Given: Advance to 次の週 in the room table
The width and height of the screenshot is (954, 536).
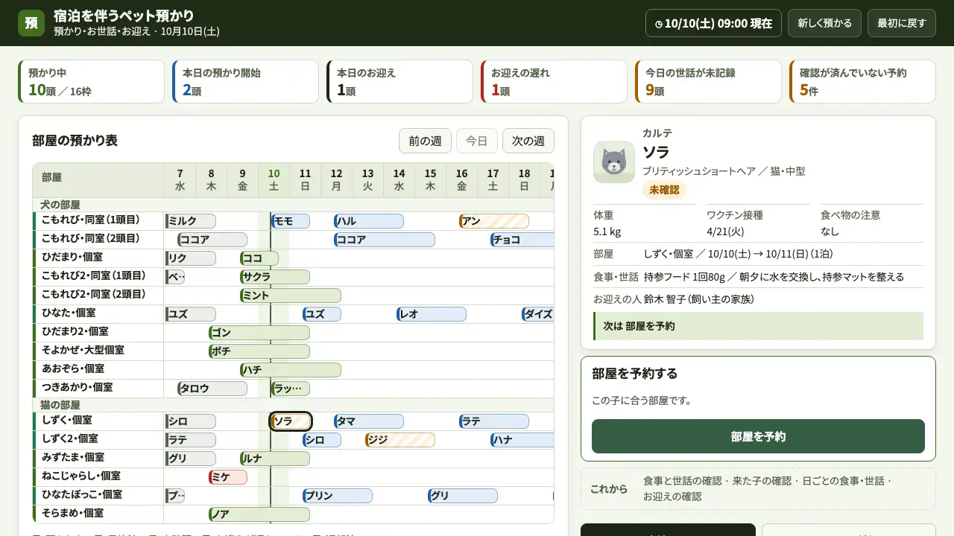Looking at the screenshot, I should [528, 141].
